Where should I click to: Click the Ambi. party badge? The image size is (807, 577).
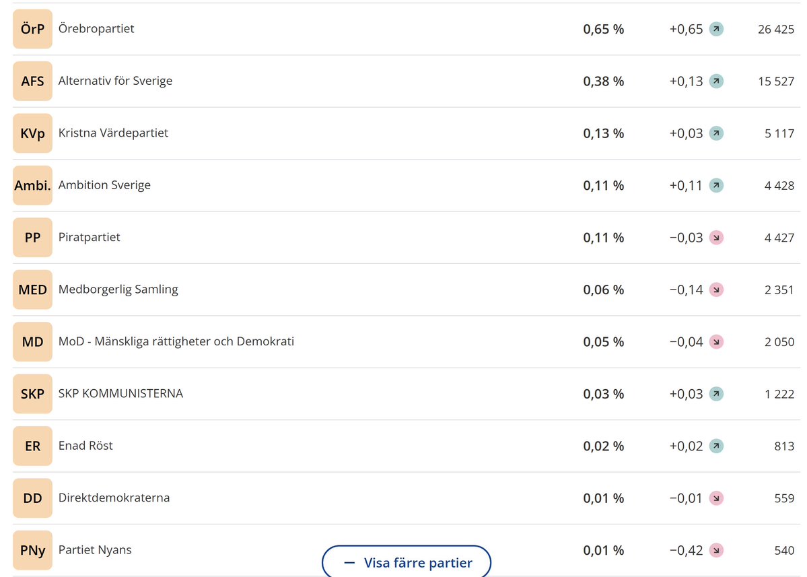point(32,185)
